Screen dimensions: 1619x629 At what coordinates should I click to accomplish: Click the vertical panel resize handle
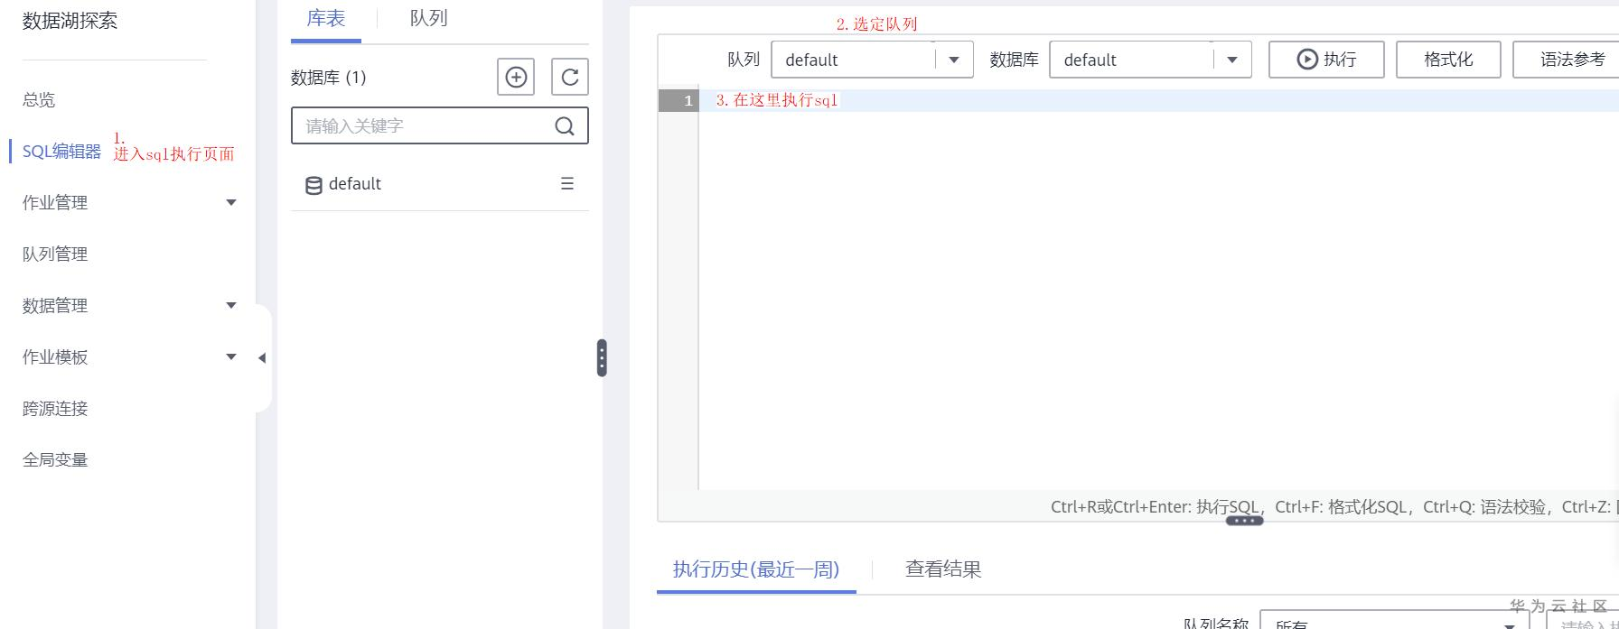[x=602, y=357]
